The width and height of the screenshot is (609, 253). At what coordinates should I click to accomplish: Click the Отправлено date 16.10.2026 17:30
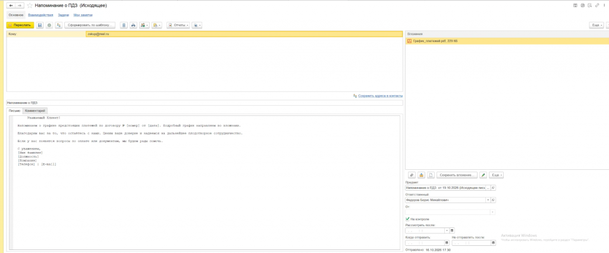[438, 250]
